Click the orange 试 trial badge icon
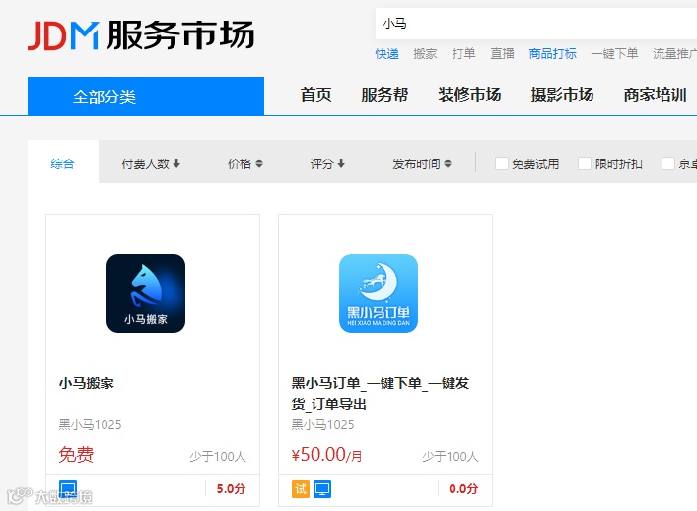Image resolution: width=697 pixels, height=511 pixels. click(x=301, y=489)
